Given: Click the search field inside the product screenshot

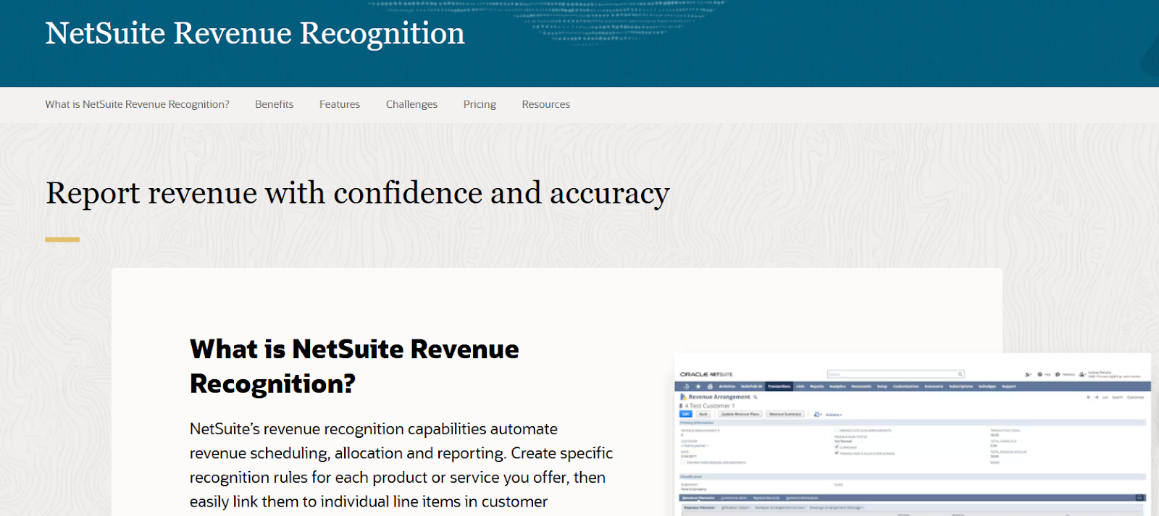Looking at the screenshot, I should point(896,374).
